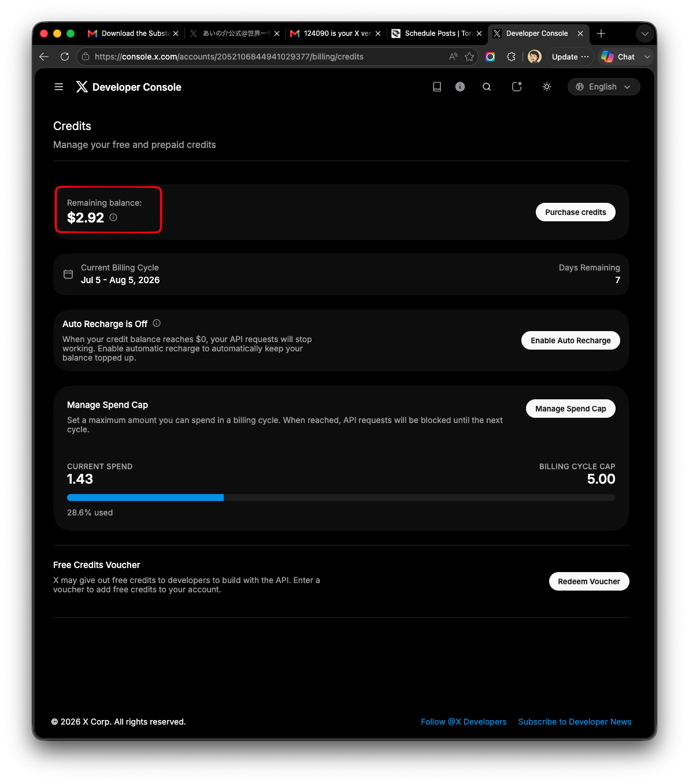Open a new browser tab

point(601,34)
